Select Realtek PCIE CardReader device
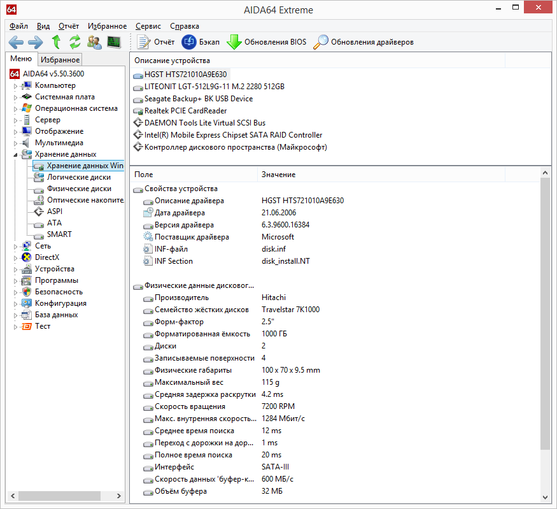 (x=185, y=111)
